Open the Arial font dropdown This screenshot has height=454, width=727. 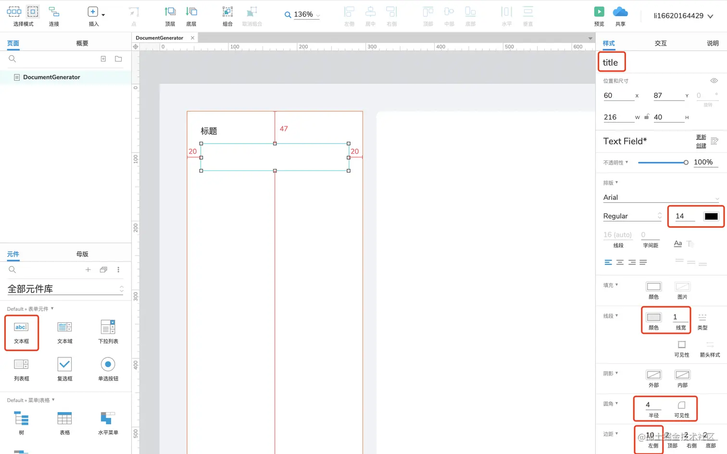[x=661, y=197]
